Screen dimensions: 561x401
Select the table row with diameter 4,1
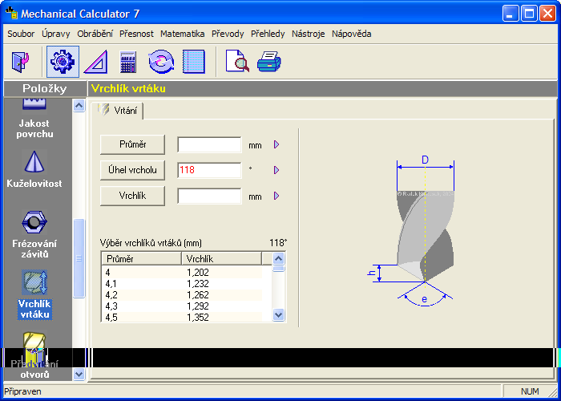point(182,284)
